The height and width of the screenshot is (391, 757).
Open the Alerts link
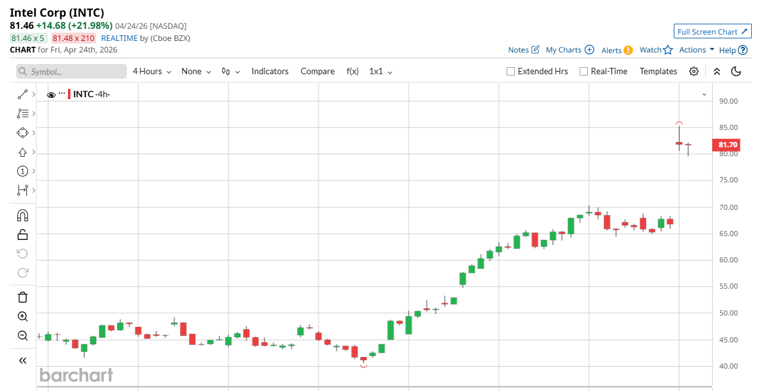pos(611,50)
